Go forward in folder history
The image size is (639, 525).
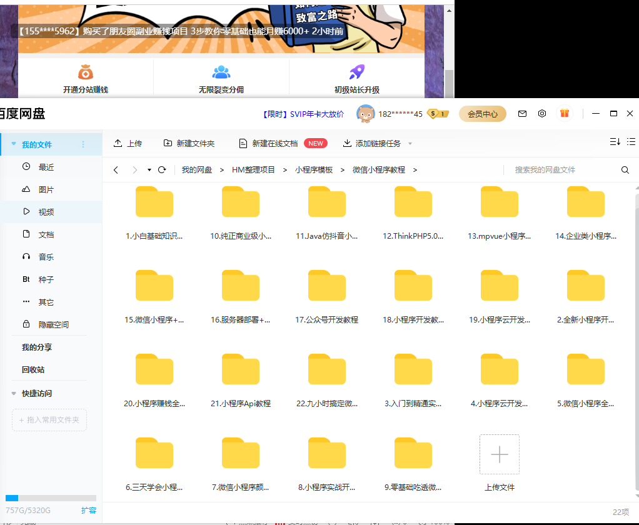click(134, 170)
